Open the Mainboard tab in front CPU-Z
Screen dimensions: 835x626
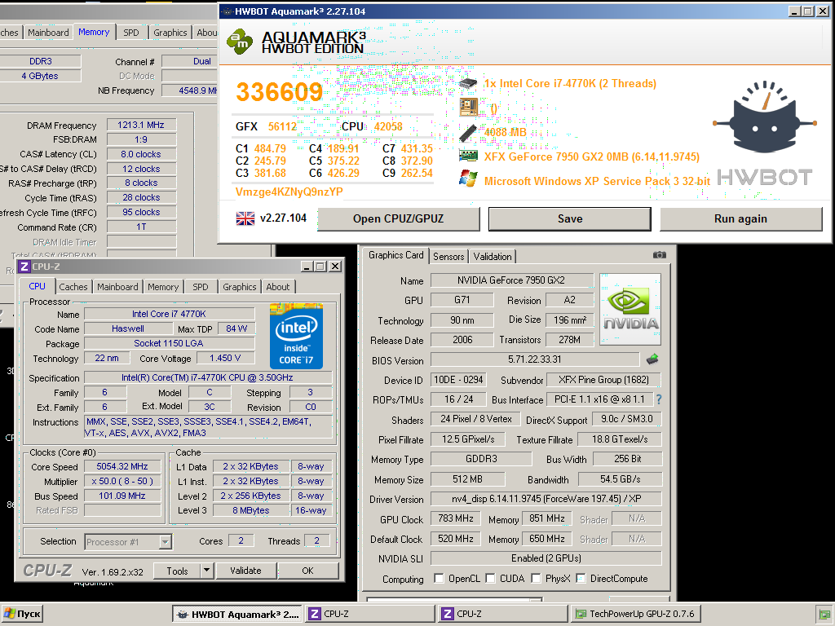point(117,287)
